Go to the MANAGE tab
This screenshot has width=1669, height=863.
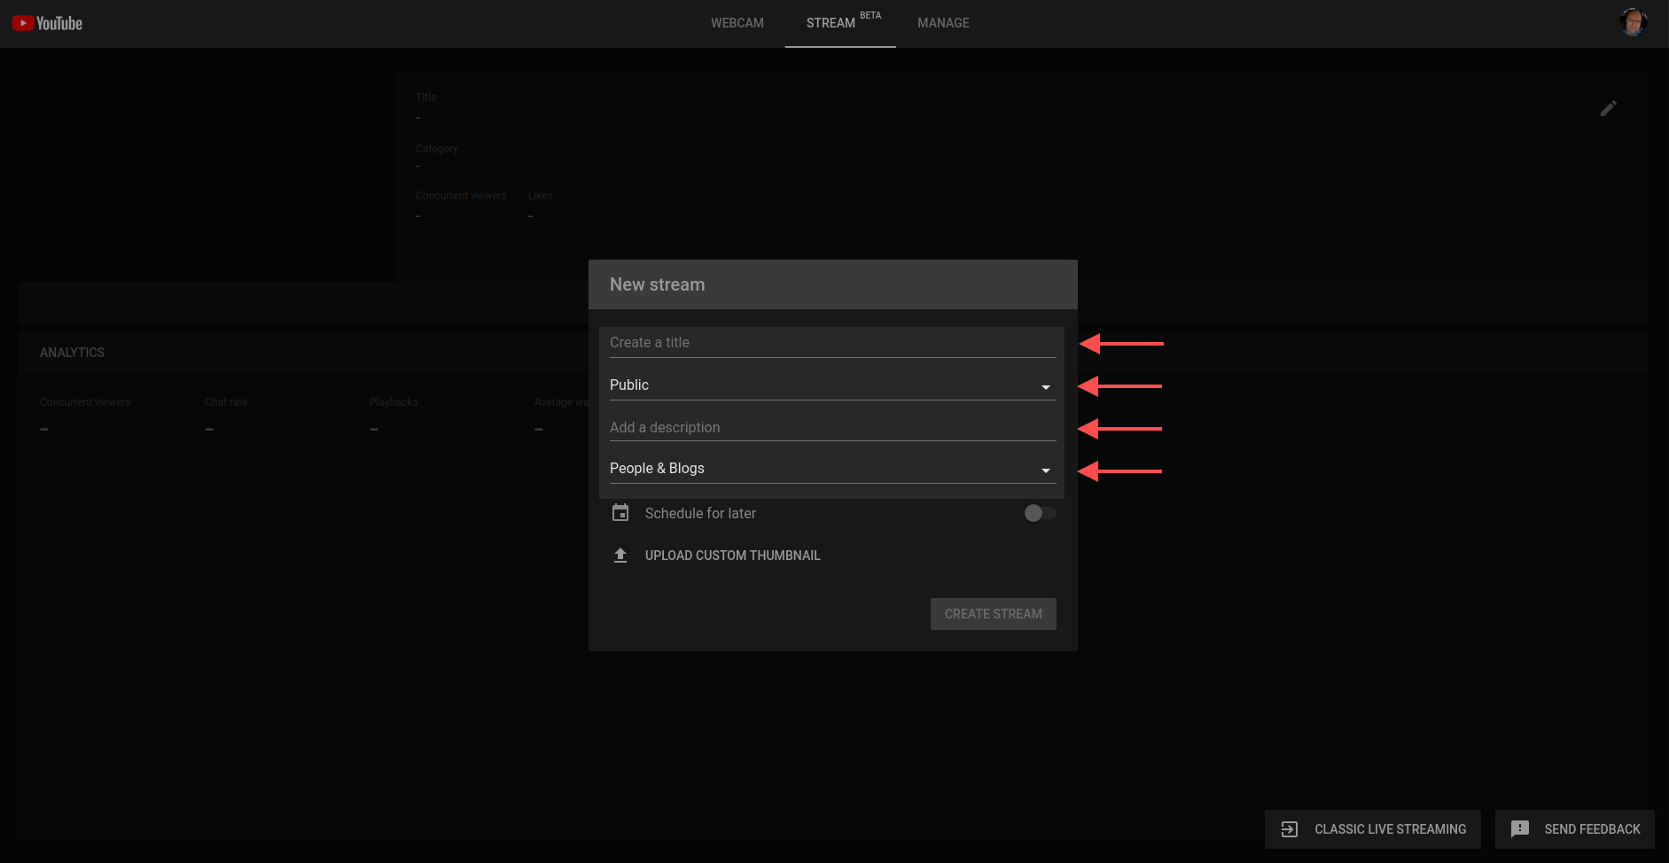click(943, 23)
